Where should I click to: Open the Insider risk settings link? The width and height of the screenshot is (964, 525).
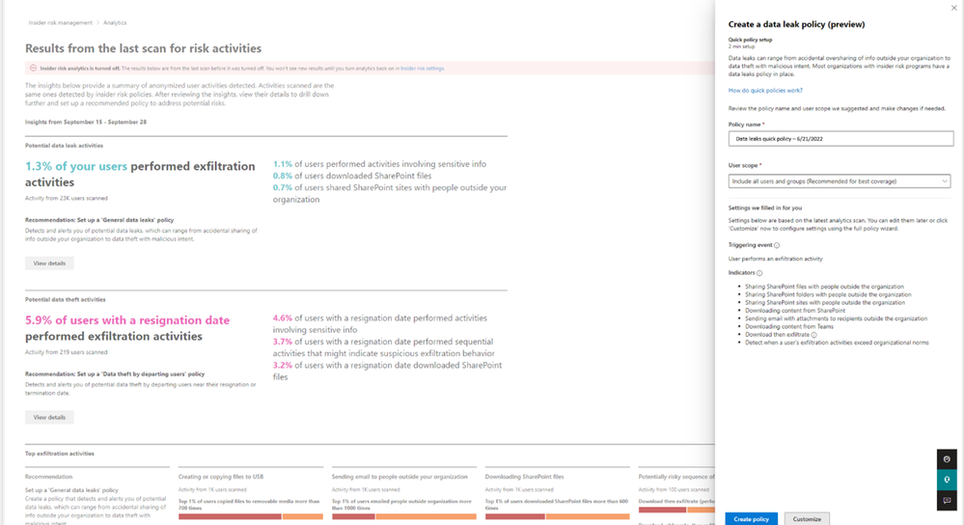[422, 69]
